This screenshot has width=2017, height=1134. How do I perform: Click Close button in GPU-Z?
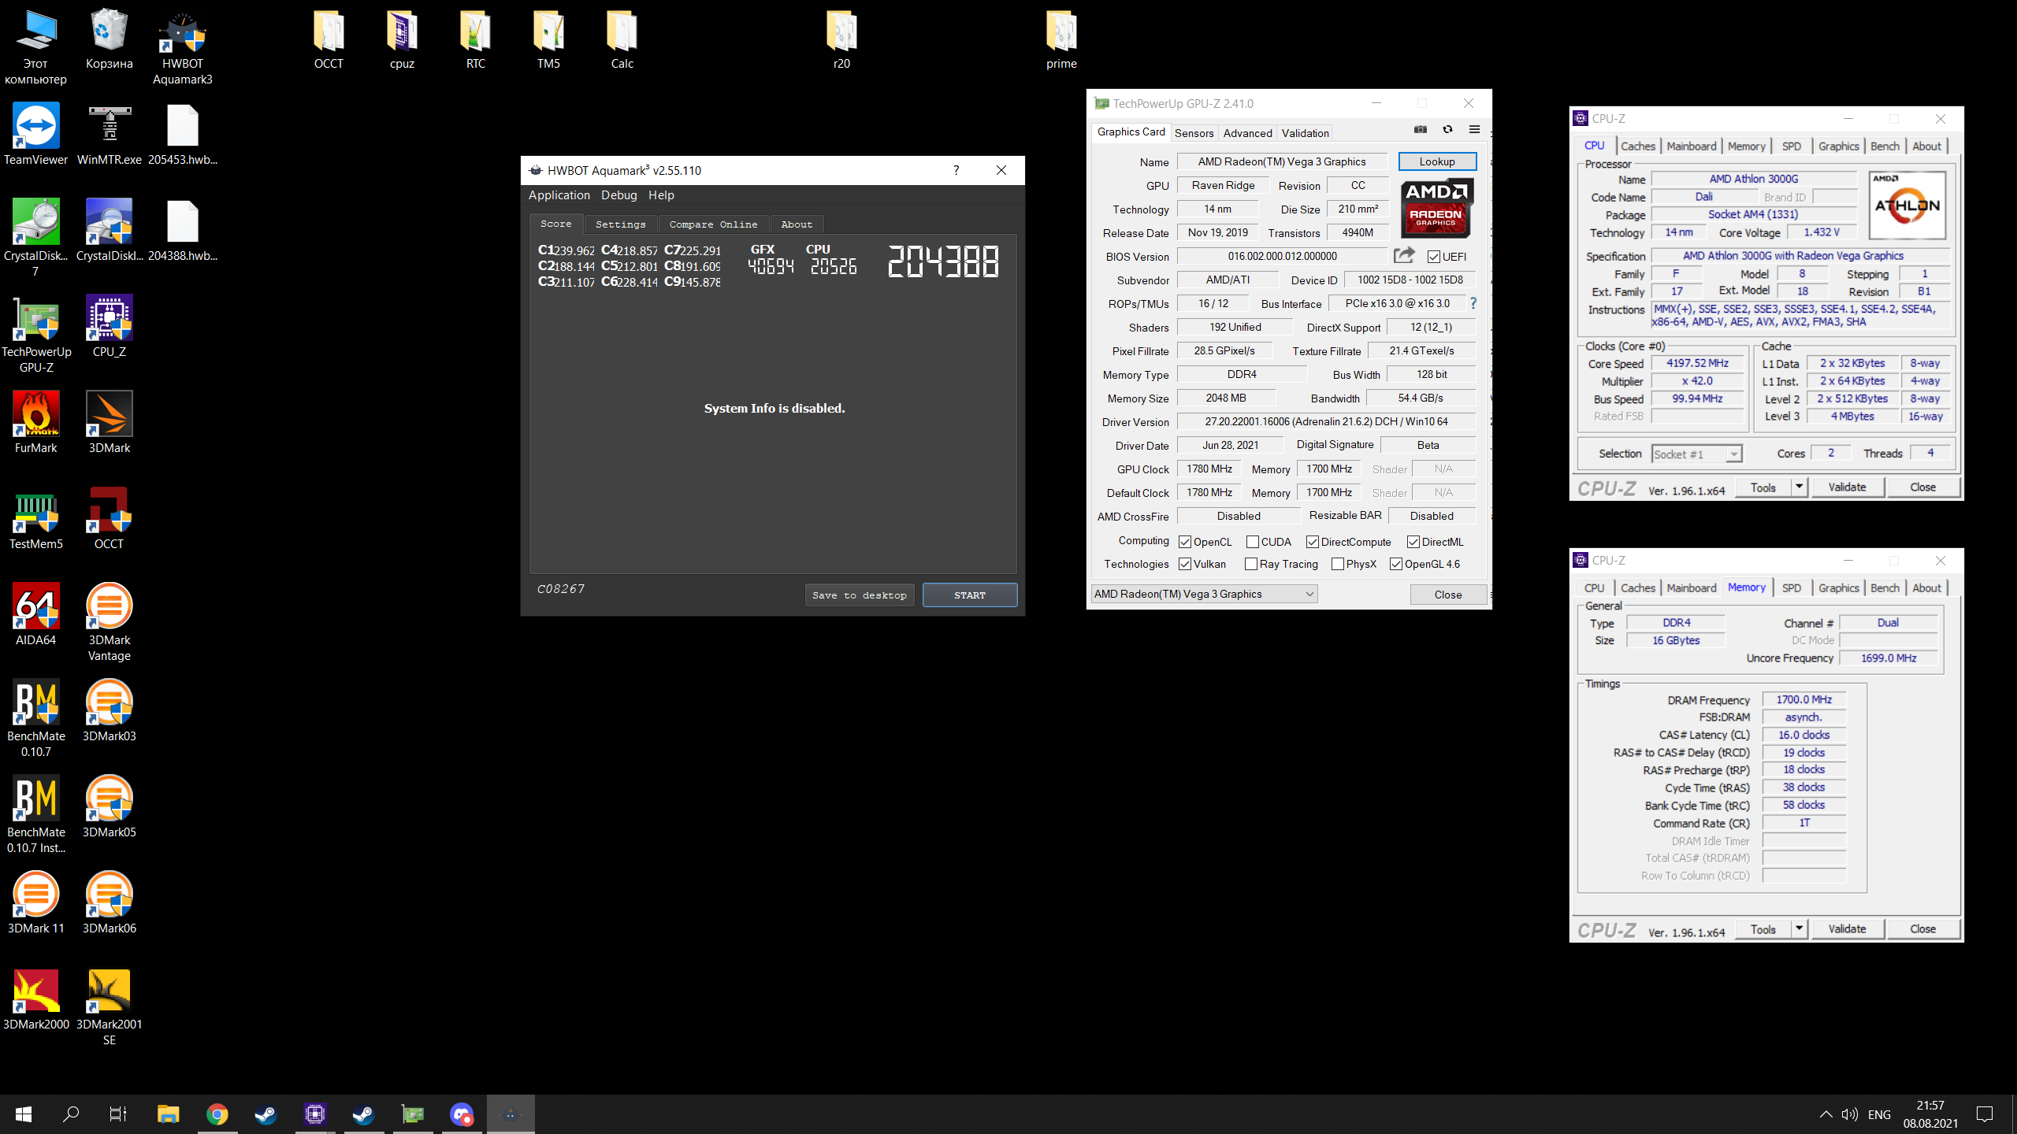click(1447, 595)
